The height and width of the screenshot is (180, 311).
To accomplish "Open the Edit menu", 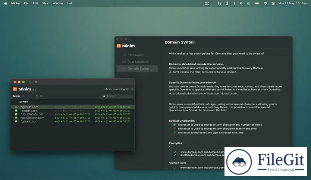I will point(35,3).
